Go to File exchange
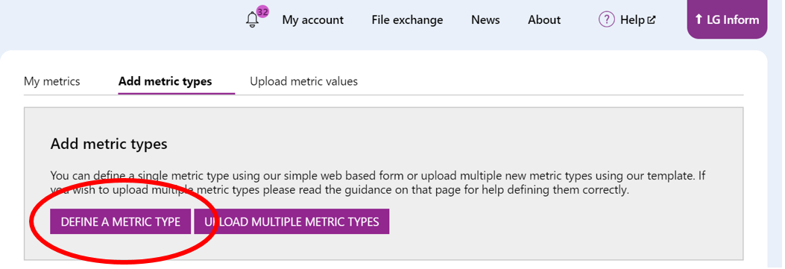785x269 pixels. (x=407, y=20)
